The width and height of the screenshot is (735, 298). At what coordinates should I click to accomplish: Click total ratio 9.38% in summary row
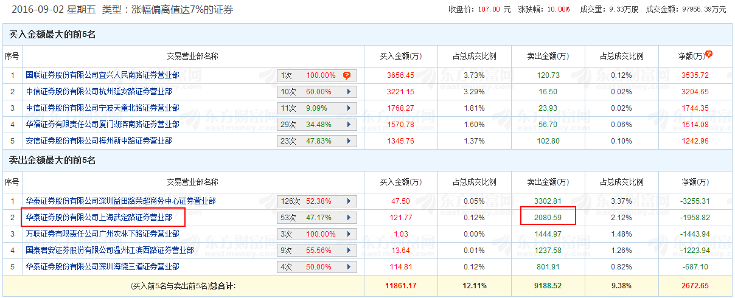point(621,285)
